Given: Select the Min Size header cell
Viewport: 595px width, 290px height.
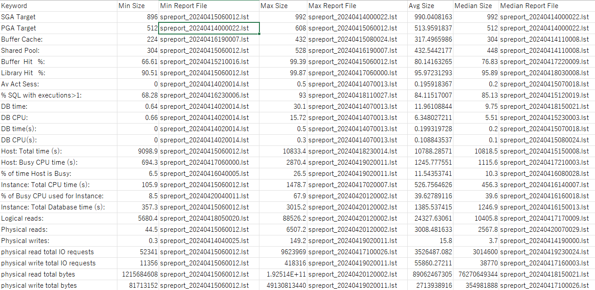Looking at the screenshot, I should [x=138, y=6].
